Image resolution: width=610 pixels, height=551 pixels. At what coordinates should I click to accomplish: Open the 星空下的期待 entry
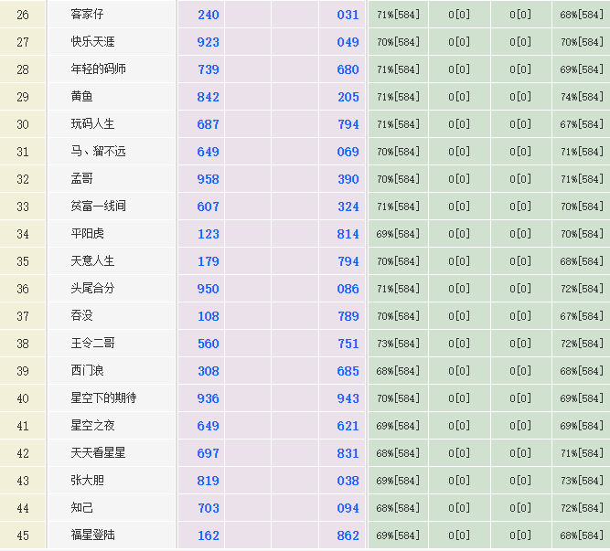click(x=103, y=398)
